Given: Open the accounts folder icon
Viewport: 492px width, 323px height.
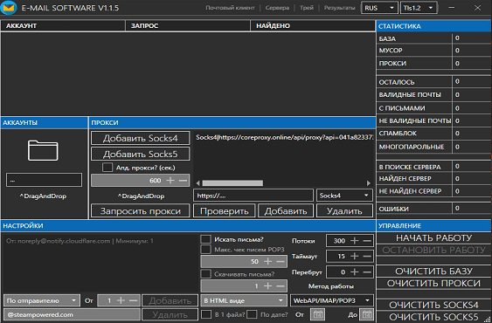Looking at the screenshot, I should click(43, 150).
